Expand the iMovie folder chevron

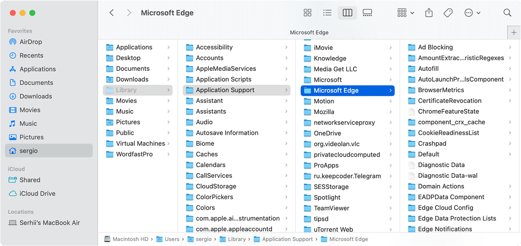click(x=390, y=48)
